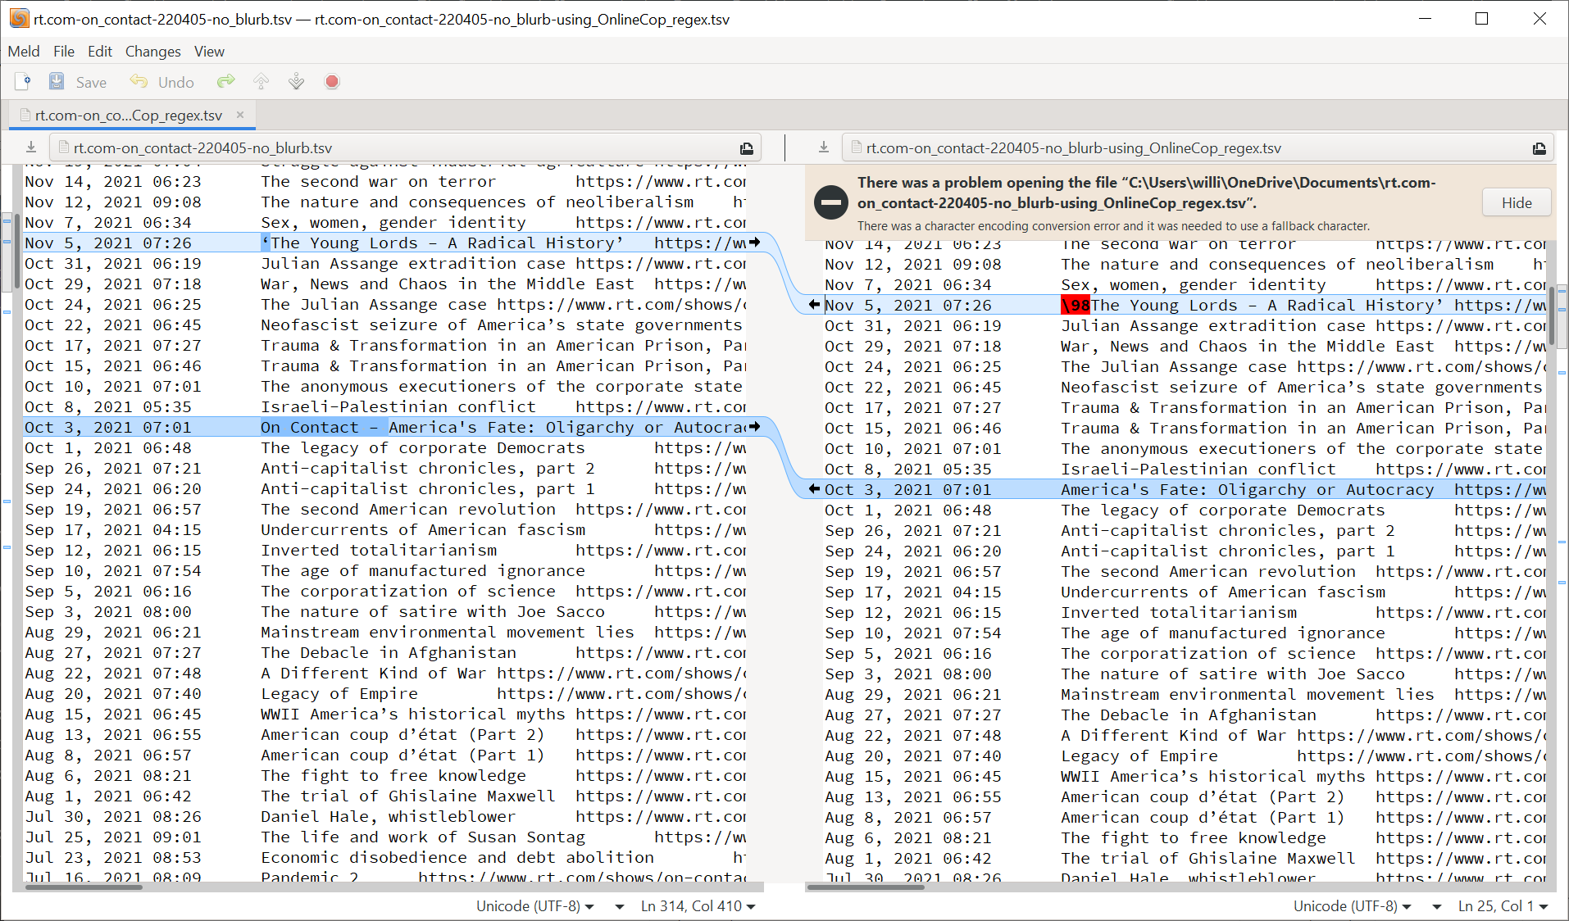1569x921 pixels.
Task: Click the Meld app icon in title bar
Action: pyautogui.click(x=18, y=18)
